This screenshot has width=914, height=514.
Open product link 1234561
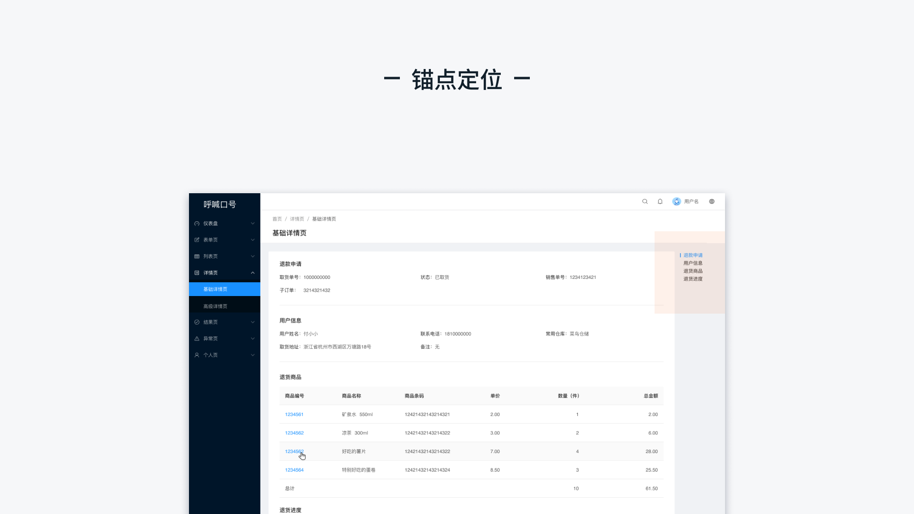[x=294, y=415]
